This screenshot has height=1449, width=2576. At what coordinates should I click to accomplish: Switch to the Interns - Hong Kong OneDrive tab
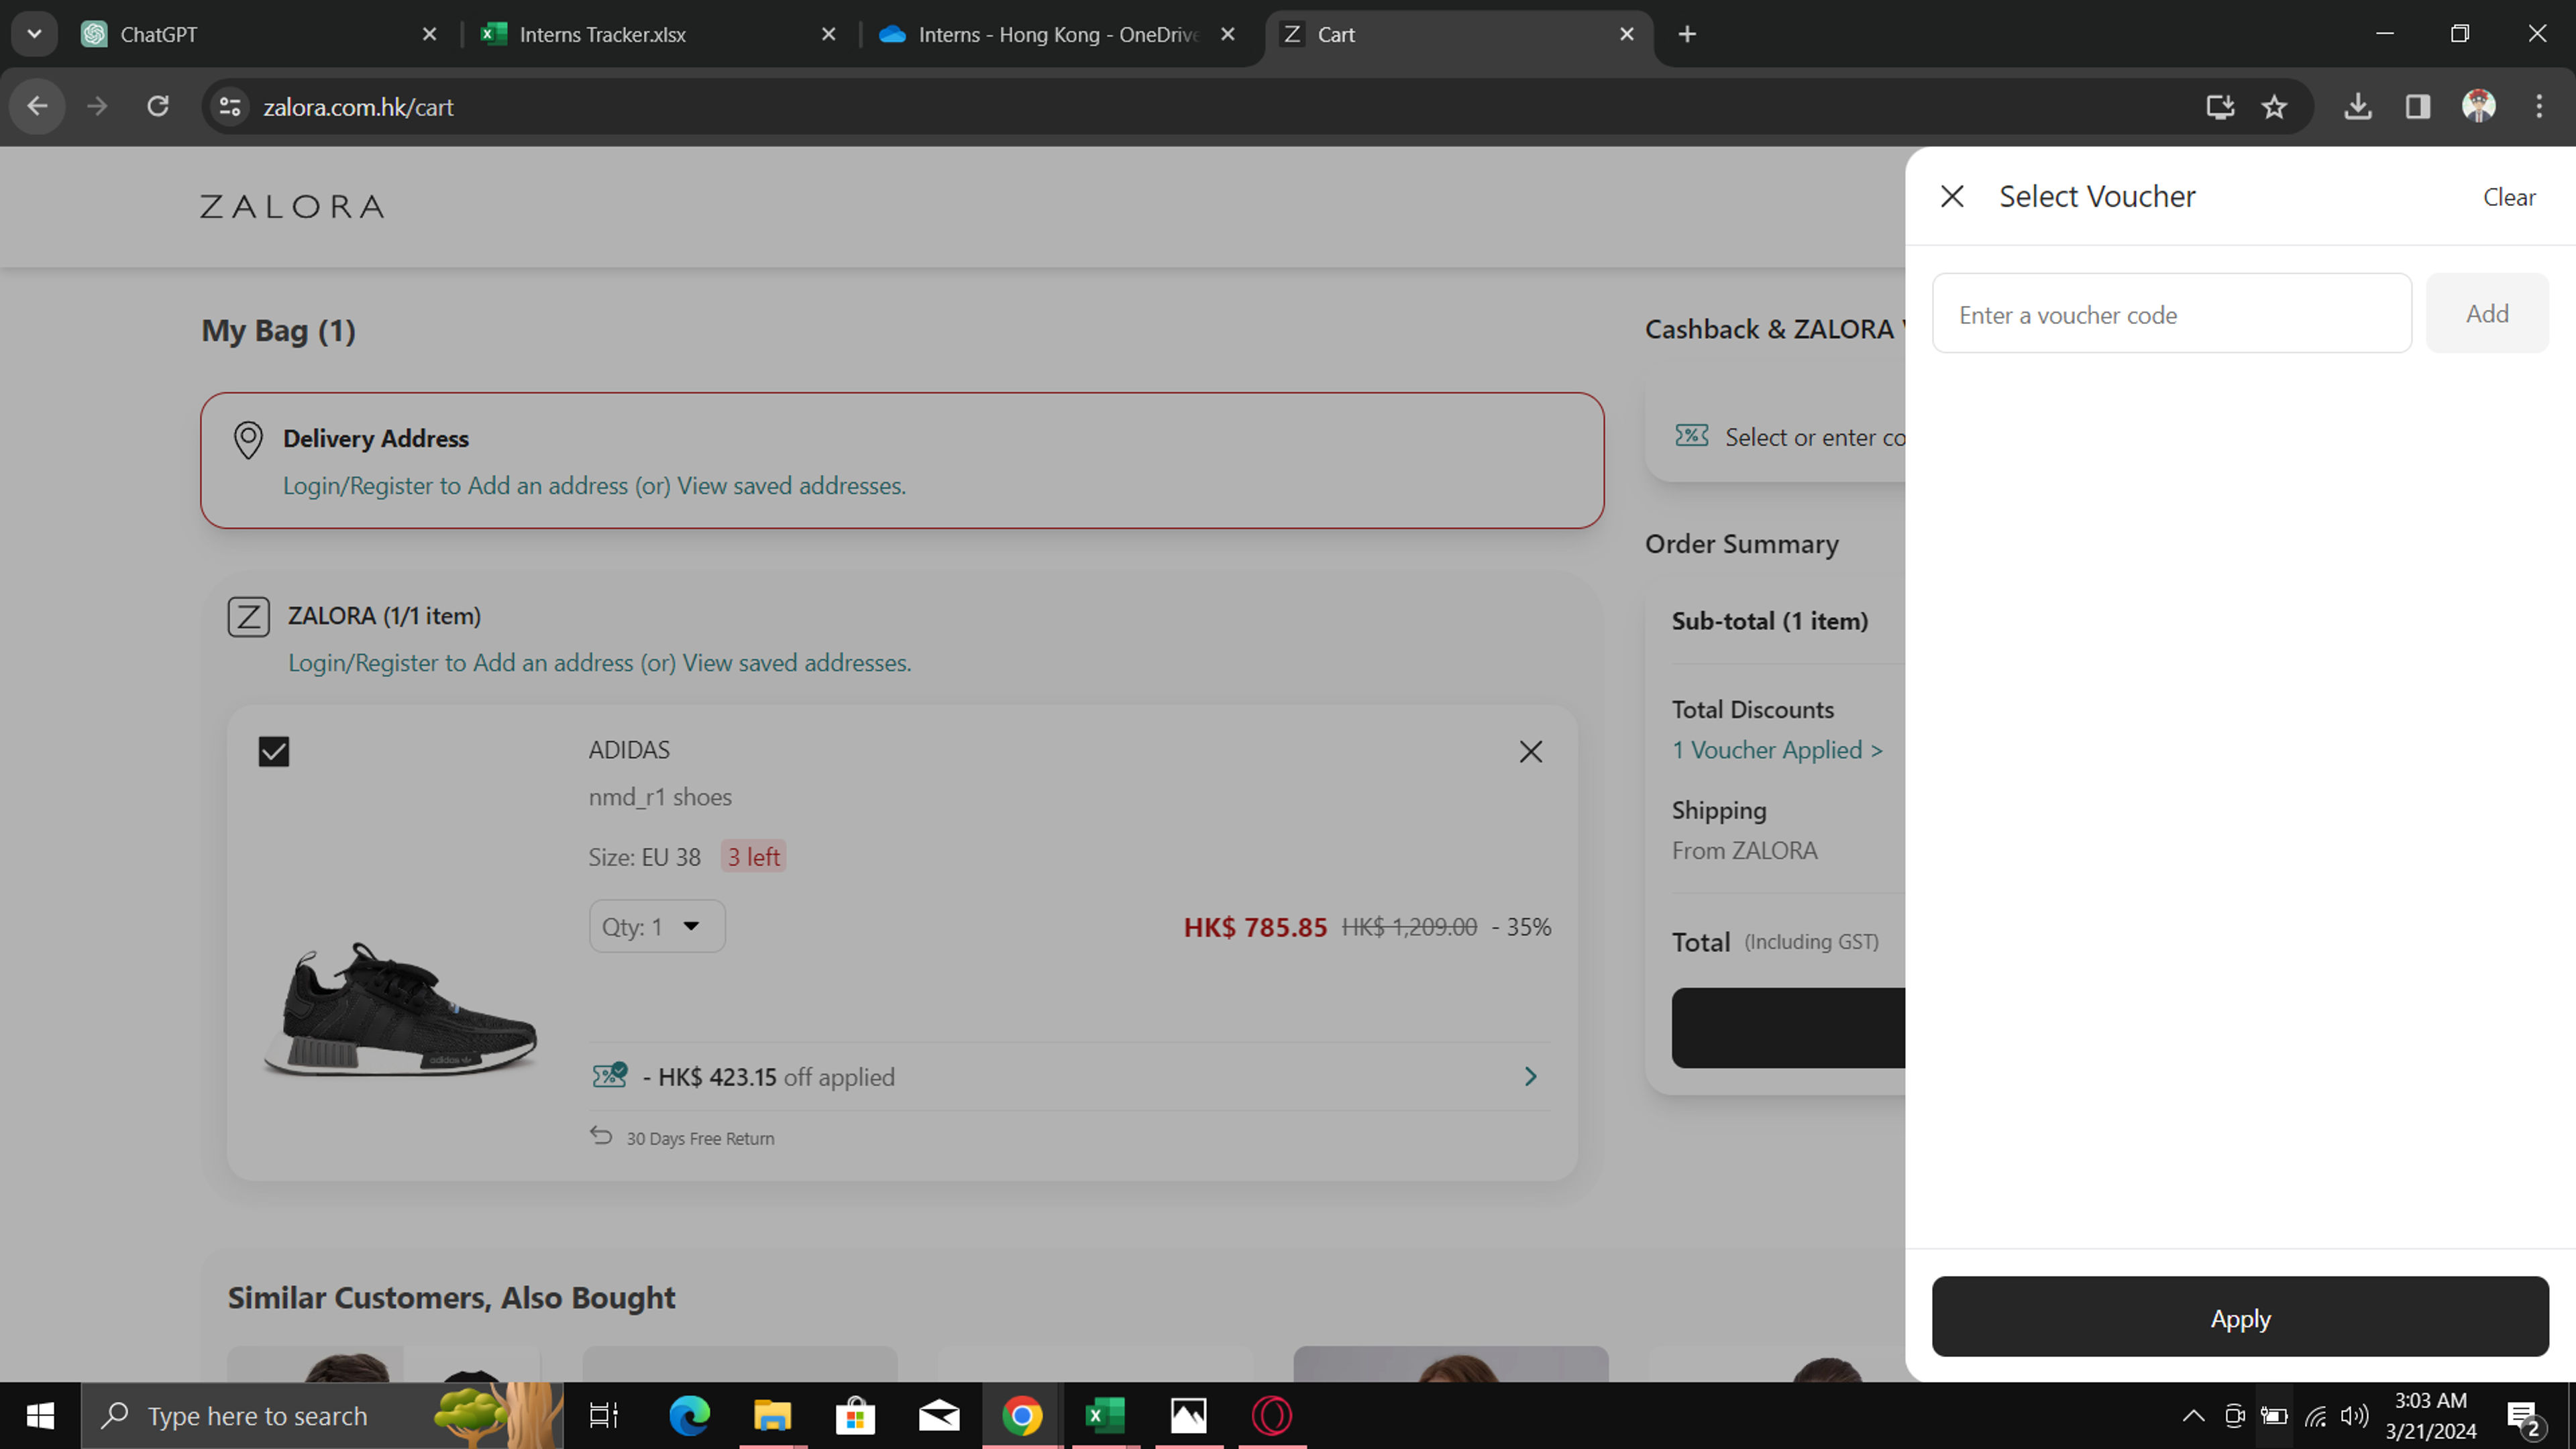(x=1058, y=34)
